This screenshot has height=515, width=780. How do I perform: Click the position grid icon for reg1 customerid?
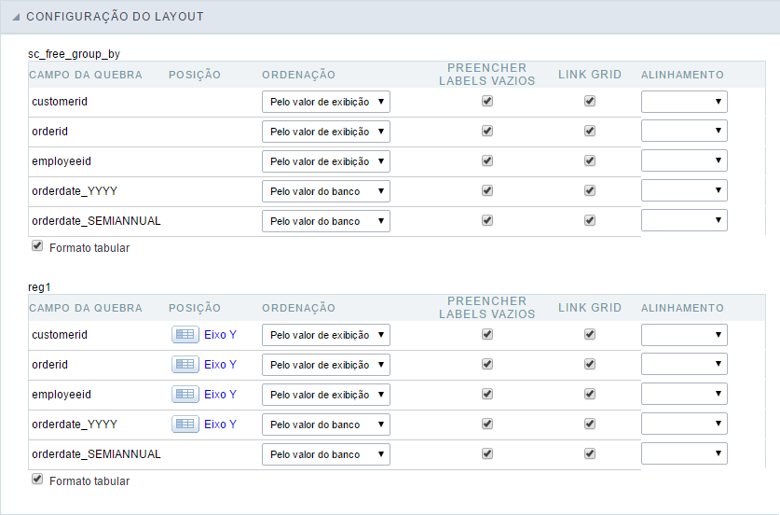tap(185, 335)
